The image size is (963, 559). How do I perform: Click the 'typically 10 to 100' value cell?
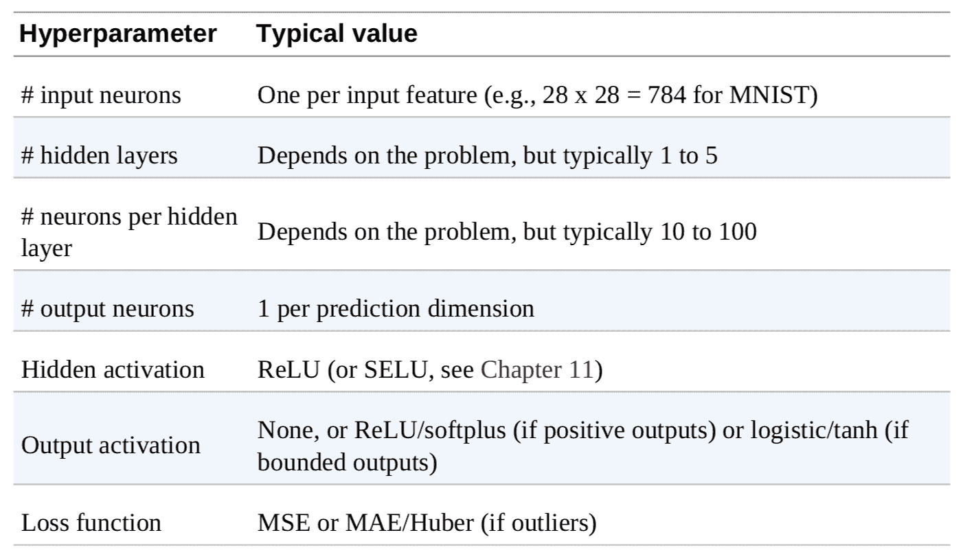coord(507,232)
